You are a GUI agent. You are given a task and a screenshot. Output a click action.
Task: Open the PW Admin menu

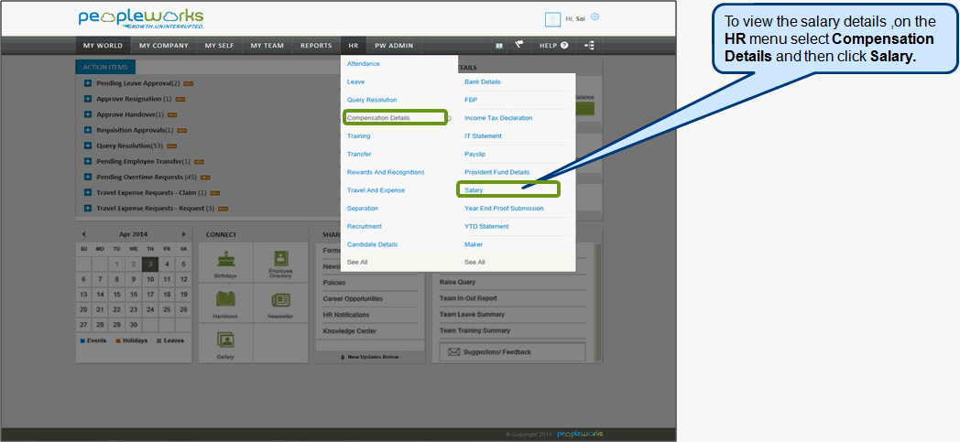[394, 45]
